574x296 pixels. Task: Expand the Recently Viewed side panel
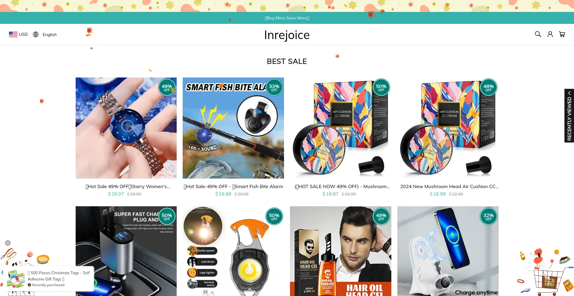tap(569, 116)
